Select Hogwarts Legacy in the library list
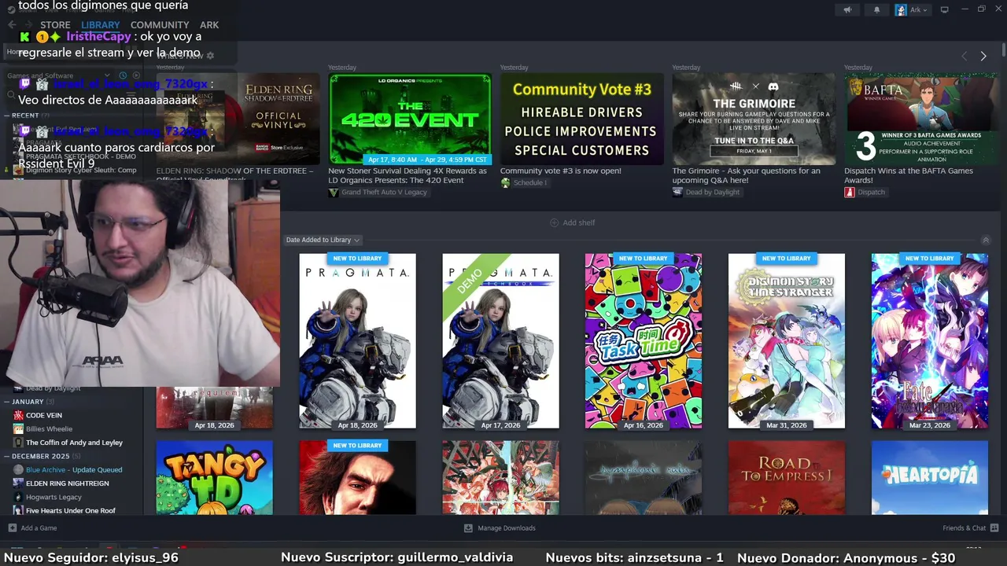This screenshot has width=1007, height=566. click(53, 497)
